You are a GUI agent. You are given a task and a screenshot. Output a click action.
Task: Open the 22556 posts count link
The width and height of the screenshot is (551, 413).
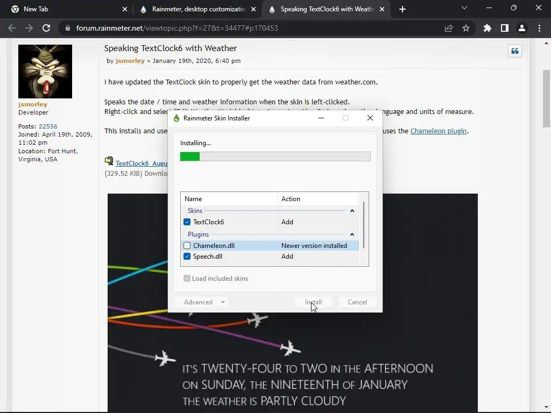(48, 126)
